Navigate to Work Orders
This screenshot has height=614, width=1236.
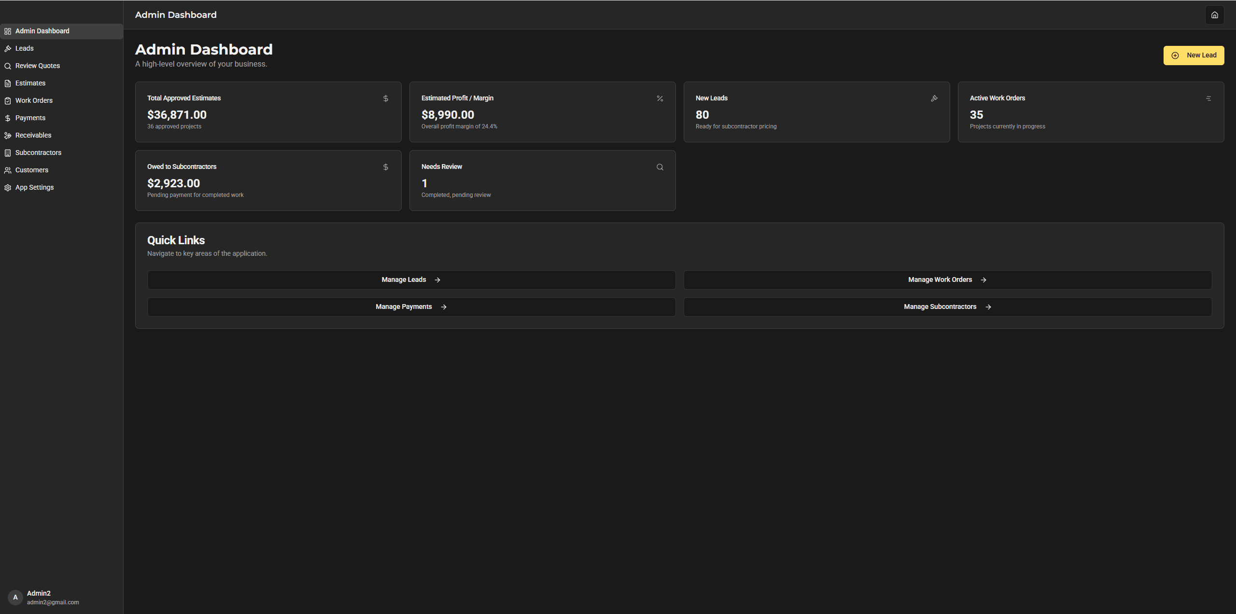[x=61, y=100]
